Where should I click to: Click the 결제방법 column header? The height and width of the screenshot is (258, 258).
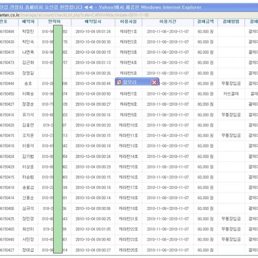(x=231, y=22)
